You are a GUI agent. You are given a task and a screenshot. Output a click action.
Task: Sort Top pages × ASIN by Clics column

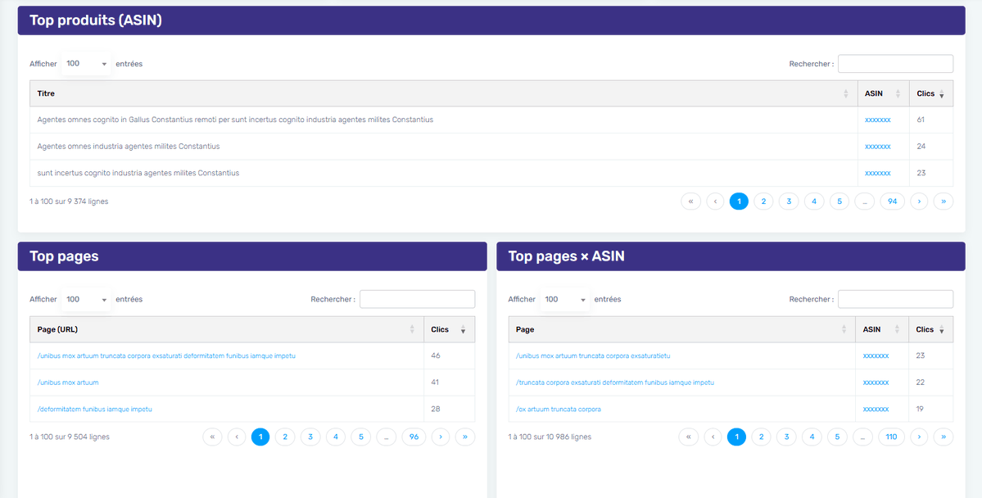click(930, 329)
